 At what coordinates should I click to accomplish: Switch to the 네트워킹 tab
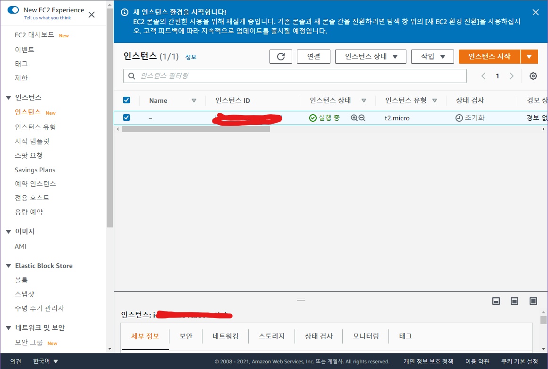(226, 336)
